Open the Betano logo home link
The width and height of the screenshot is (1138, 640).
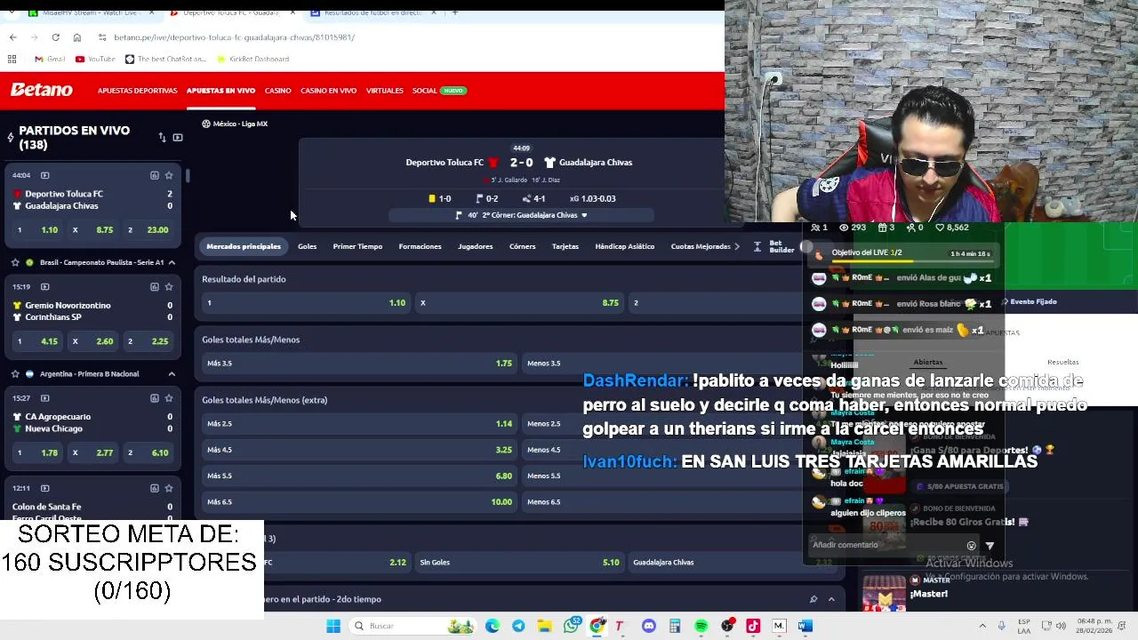[41, 90]
